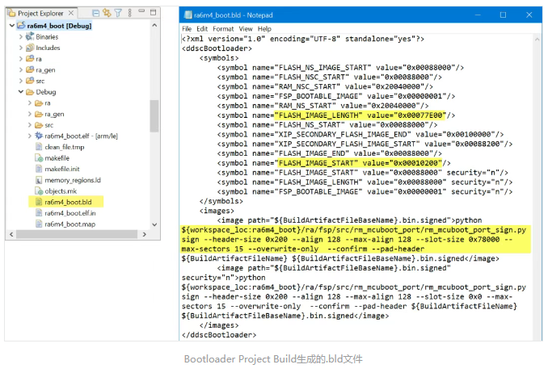548x377 pixels.
Task: Click the Debug folder icon
Action: coord(30,92)
